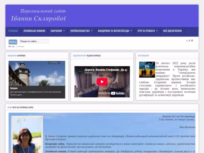Click the Батурин slide caption title
Image resolution: width=204 pixels, height=153 pixels.
click(14, 88)
